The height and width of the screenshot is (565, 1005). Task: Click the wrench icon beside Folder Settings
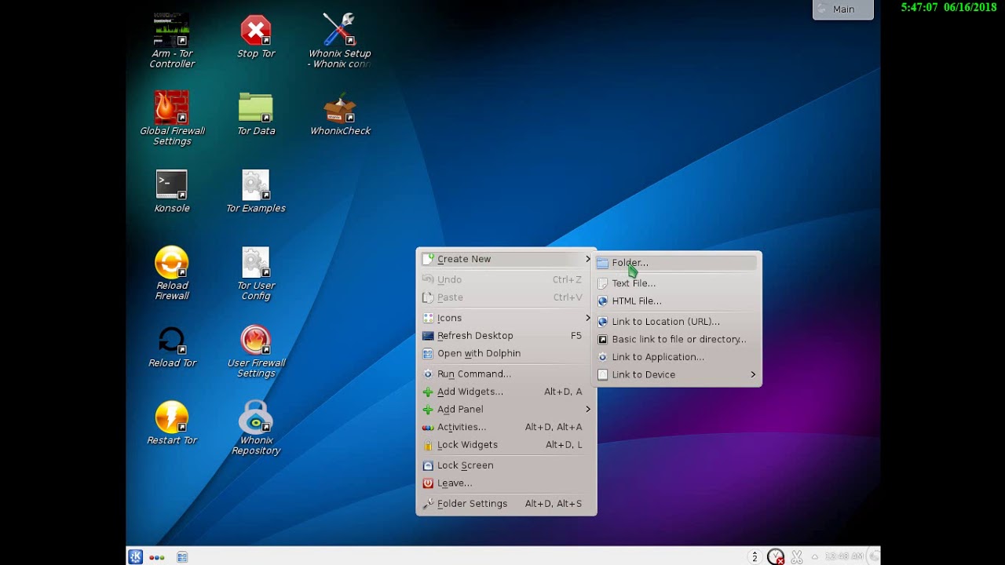pos(428,504)
